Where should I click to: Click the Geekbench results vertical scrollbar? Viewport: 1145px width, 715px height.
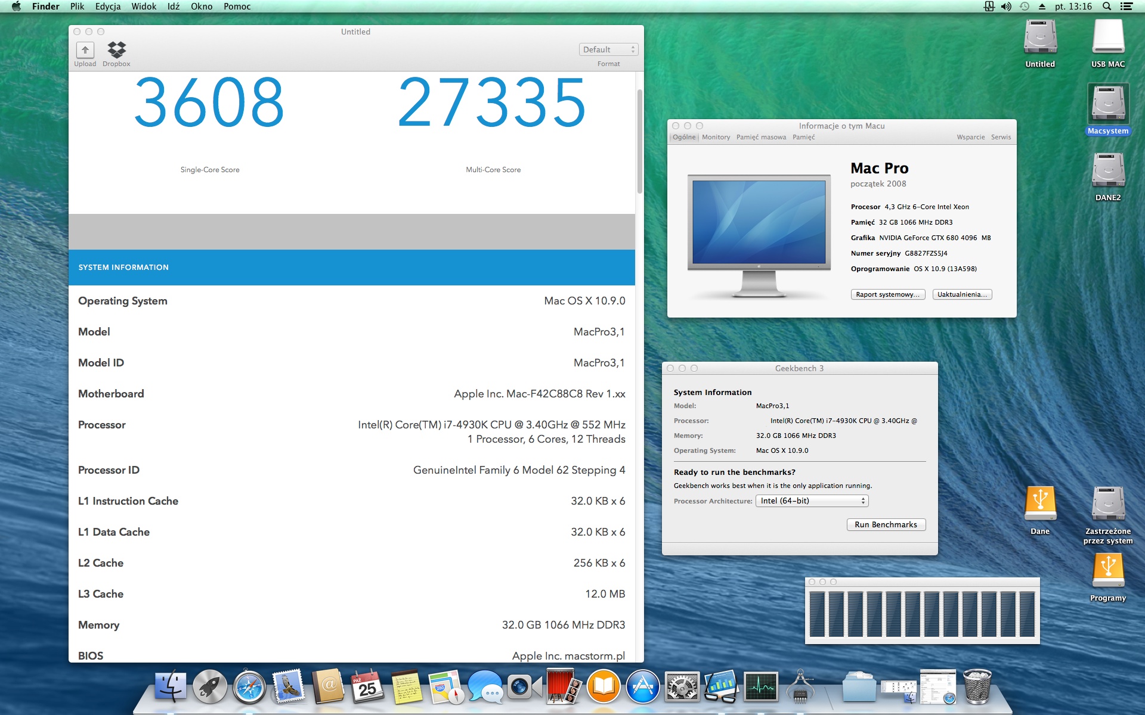click(639, 141)
